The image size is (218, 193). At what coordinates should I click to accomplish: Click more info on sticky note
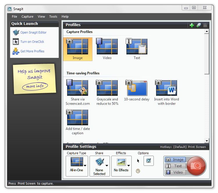(35, 86)
